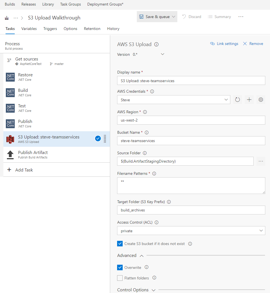The image size is (270, 293).
Task: Remove the AWS S3 Upload task
Action: [253, 44]
